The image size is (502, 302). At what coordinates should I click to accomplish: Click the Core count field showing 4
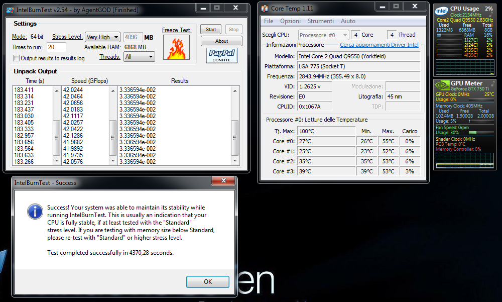click(356, 35)
